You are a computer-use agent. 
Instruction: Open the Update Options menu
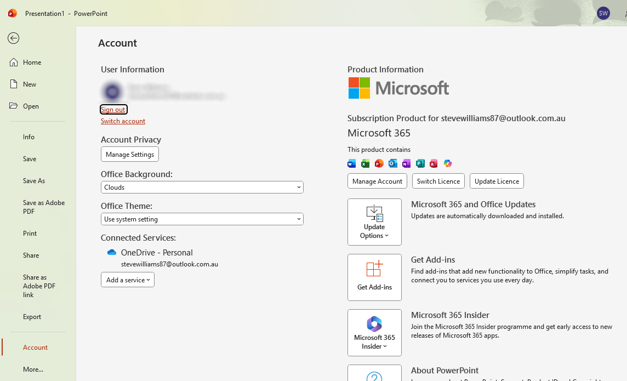point(374,222)
